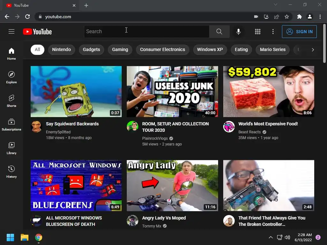327x245 pixels.
Task: Open World's Most Expensive Food! title
Action: point(268,124)
